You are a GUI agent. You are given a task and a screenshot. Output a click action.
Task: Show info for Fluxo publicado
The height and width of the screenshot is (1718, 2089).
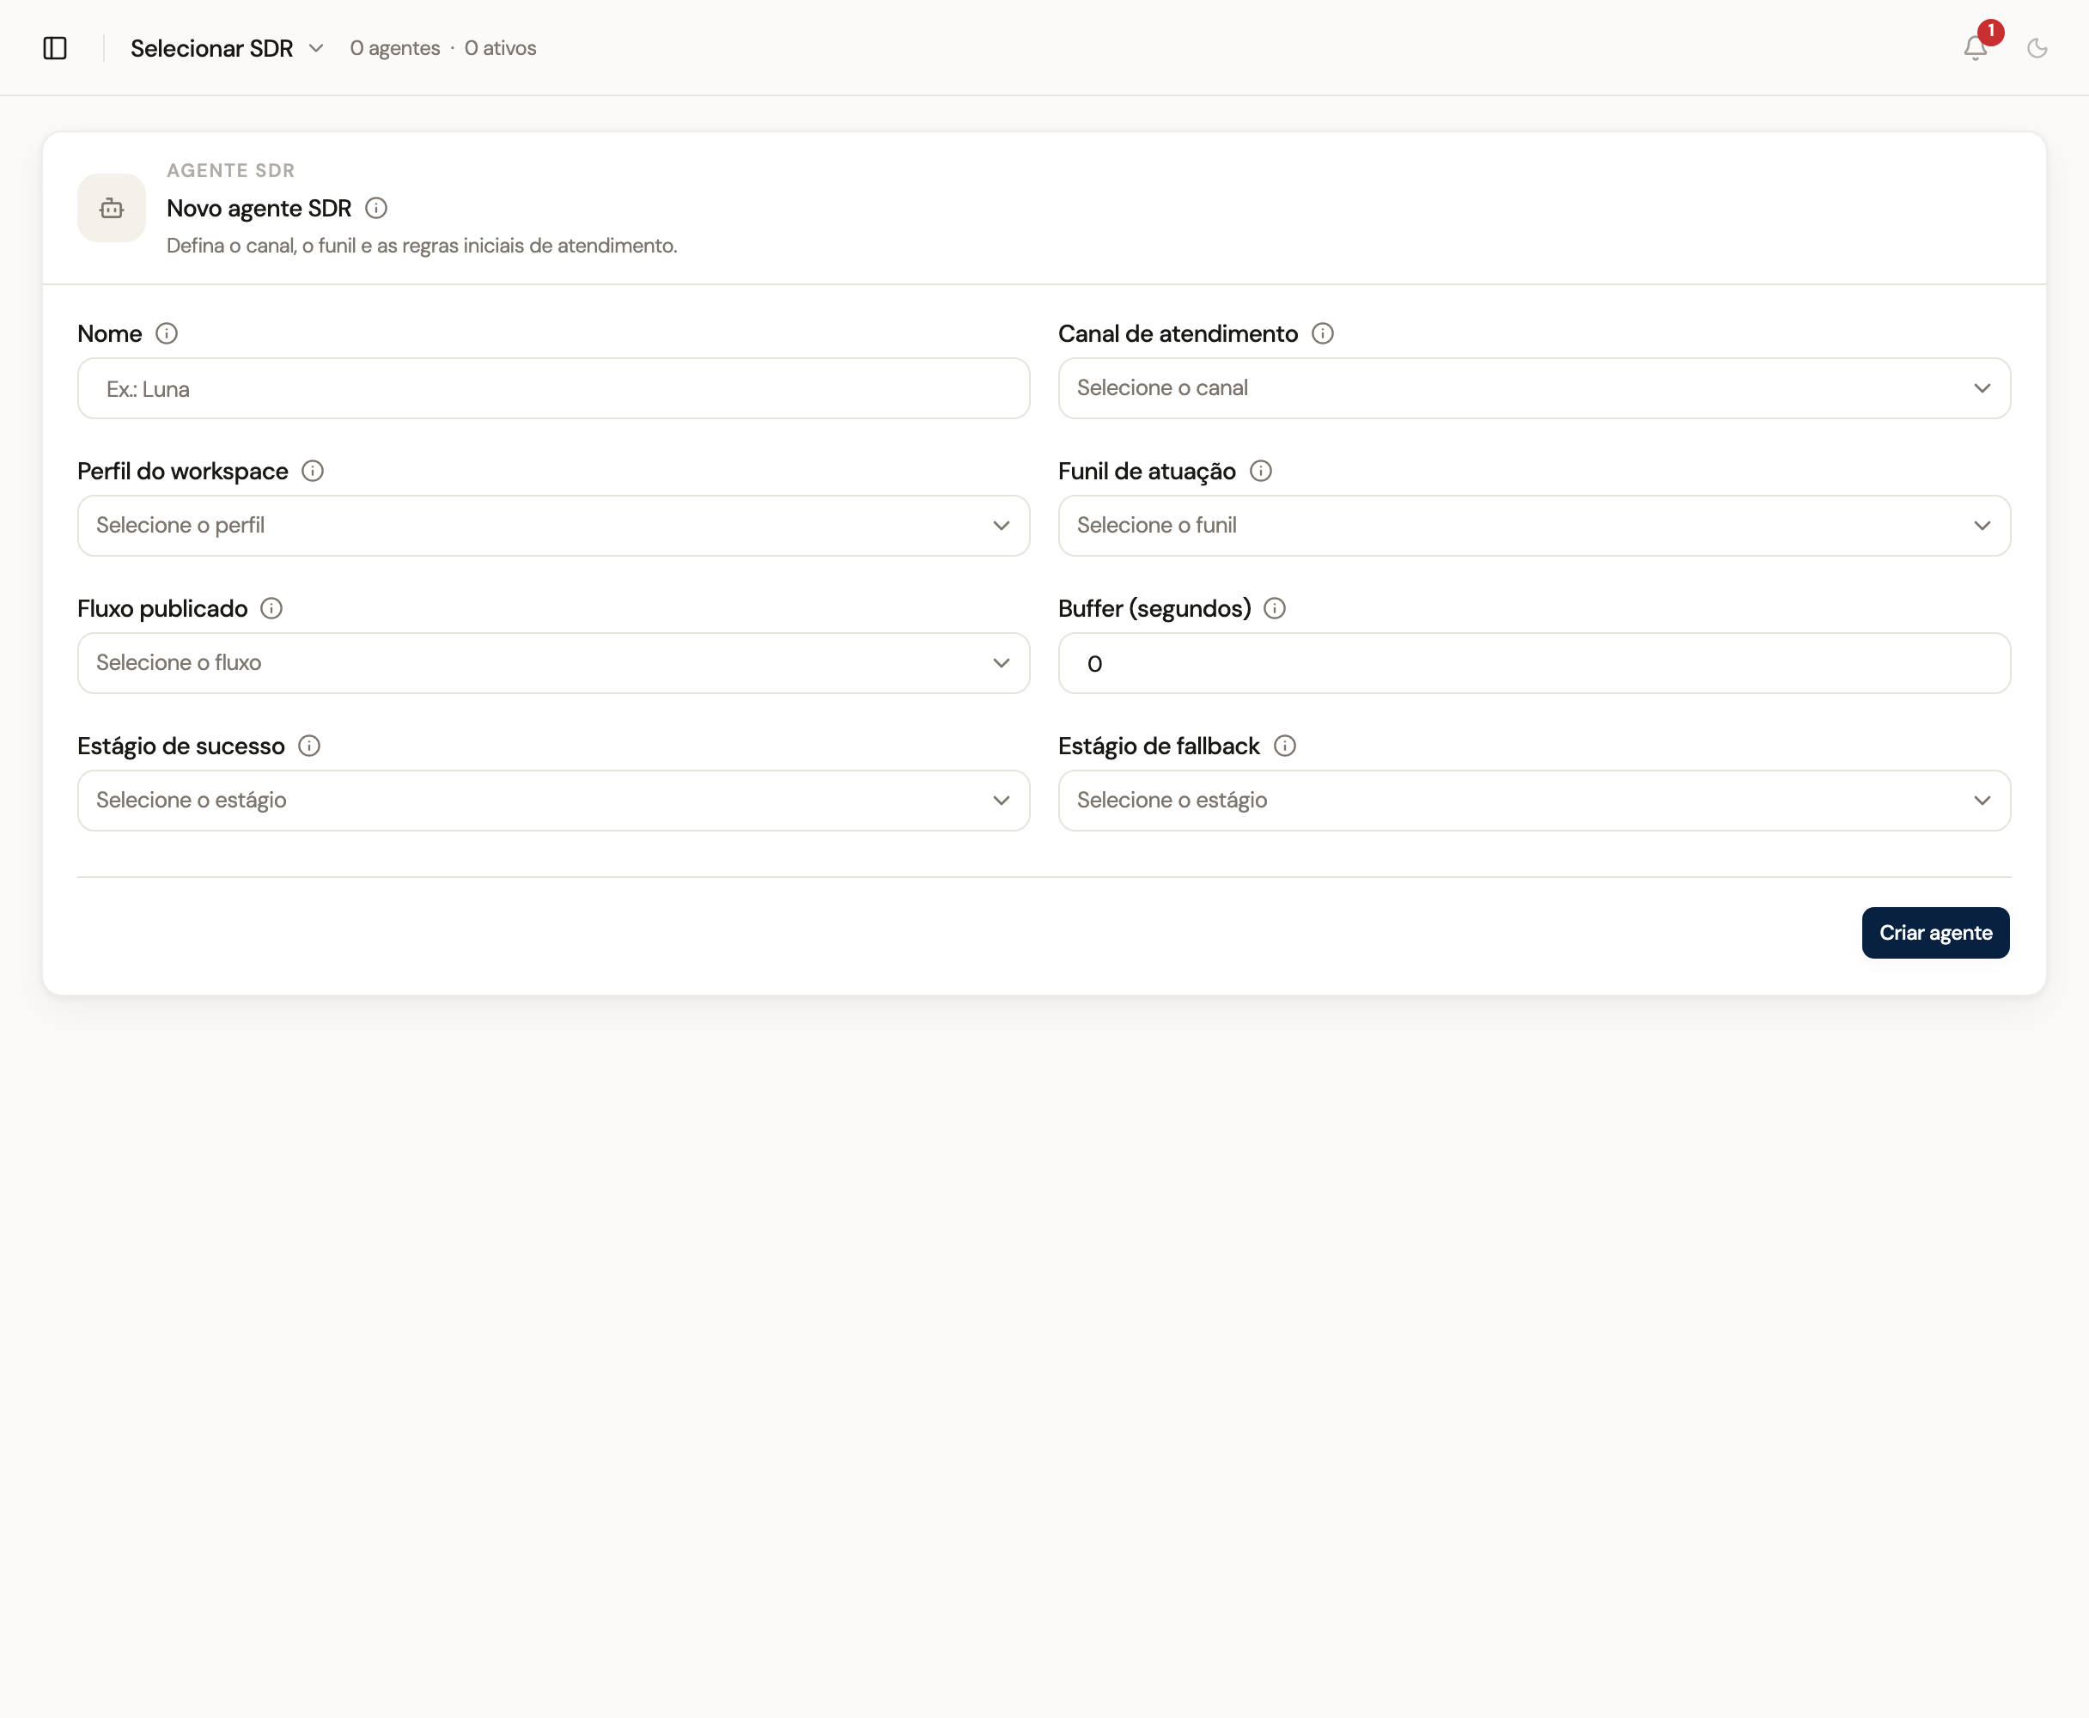(x=271, y=609)
